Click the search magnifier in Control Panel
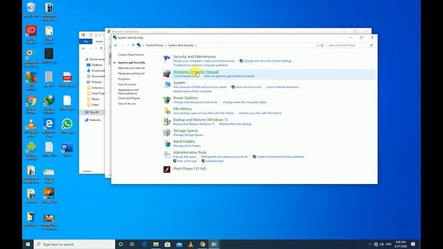This screenshot has width=443, height=249. [371, 45]
